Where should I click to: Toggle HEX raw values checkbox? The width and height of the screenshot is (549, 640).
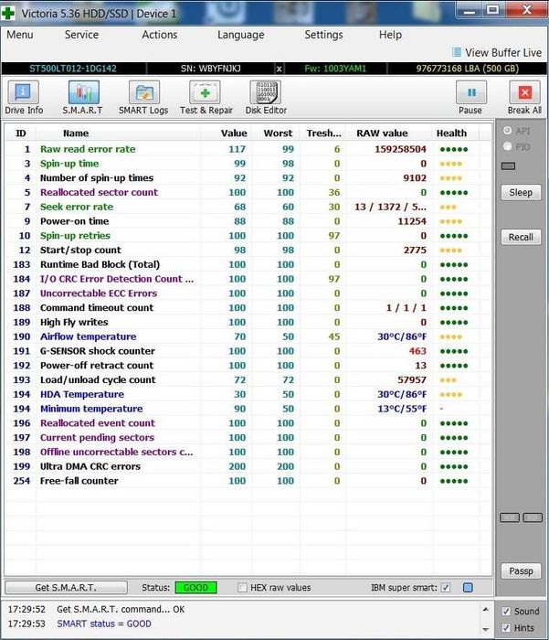(242, 588)
